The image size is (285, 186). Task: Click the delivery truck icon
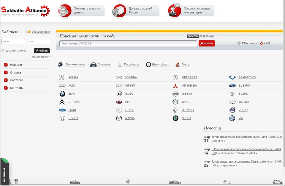119,11
